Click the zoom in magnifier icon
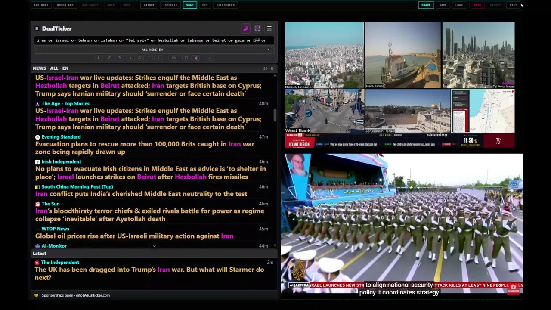 [119, 58]
